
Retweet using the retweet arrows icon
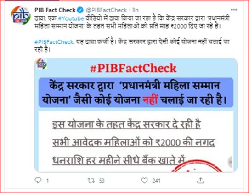click(91, 181)
